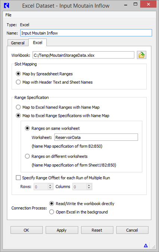Screen dimensions: 159x252
Task: Open the File menu
Action: pos(8,15)
